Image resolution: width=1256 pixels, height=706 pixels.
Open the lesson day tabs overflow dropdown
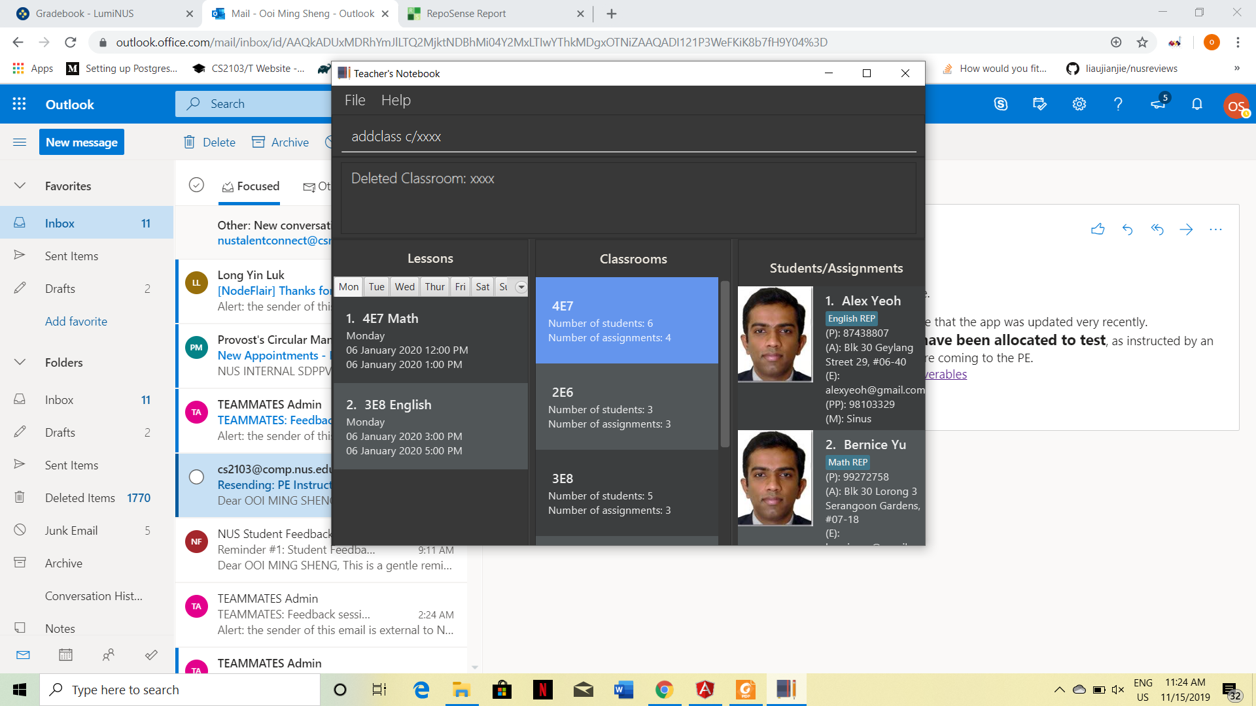[x=521, y=287]
